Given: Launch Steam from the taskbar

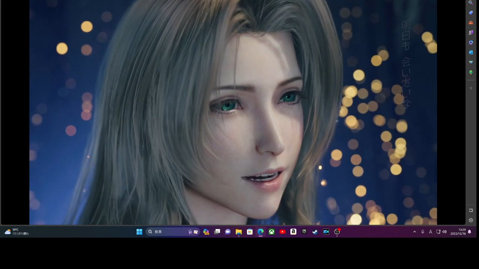Looking at the screenshot, I should 315,232.
